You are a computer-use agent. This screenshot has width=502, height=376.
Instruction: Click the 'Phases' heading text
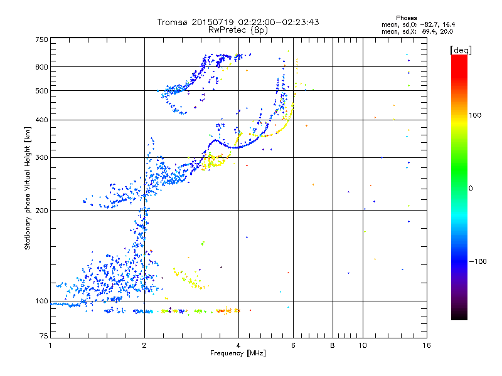click(x=406, y=18)
